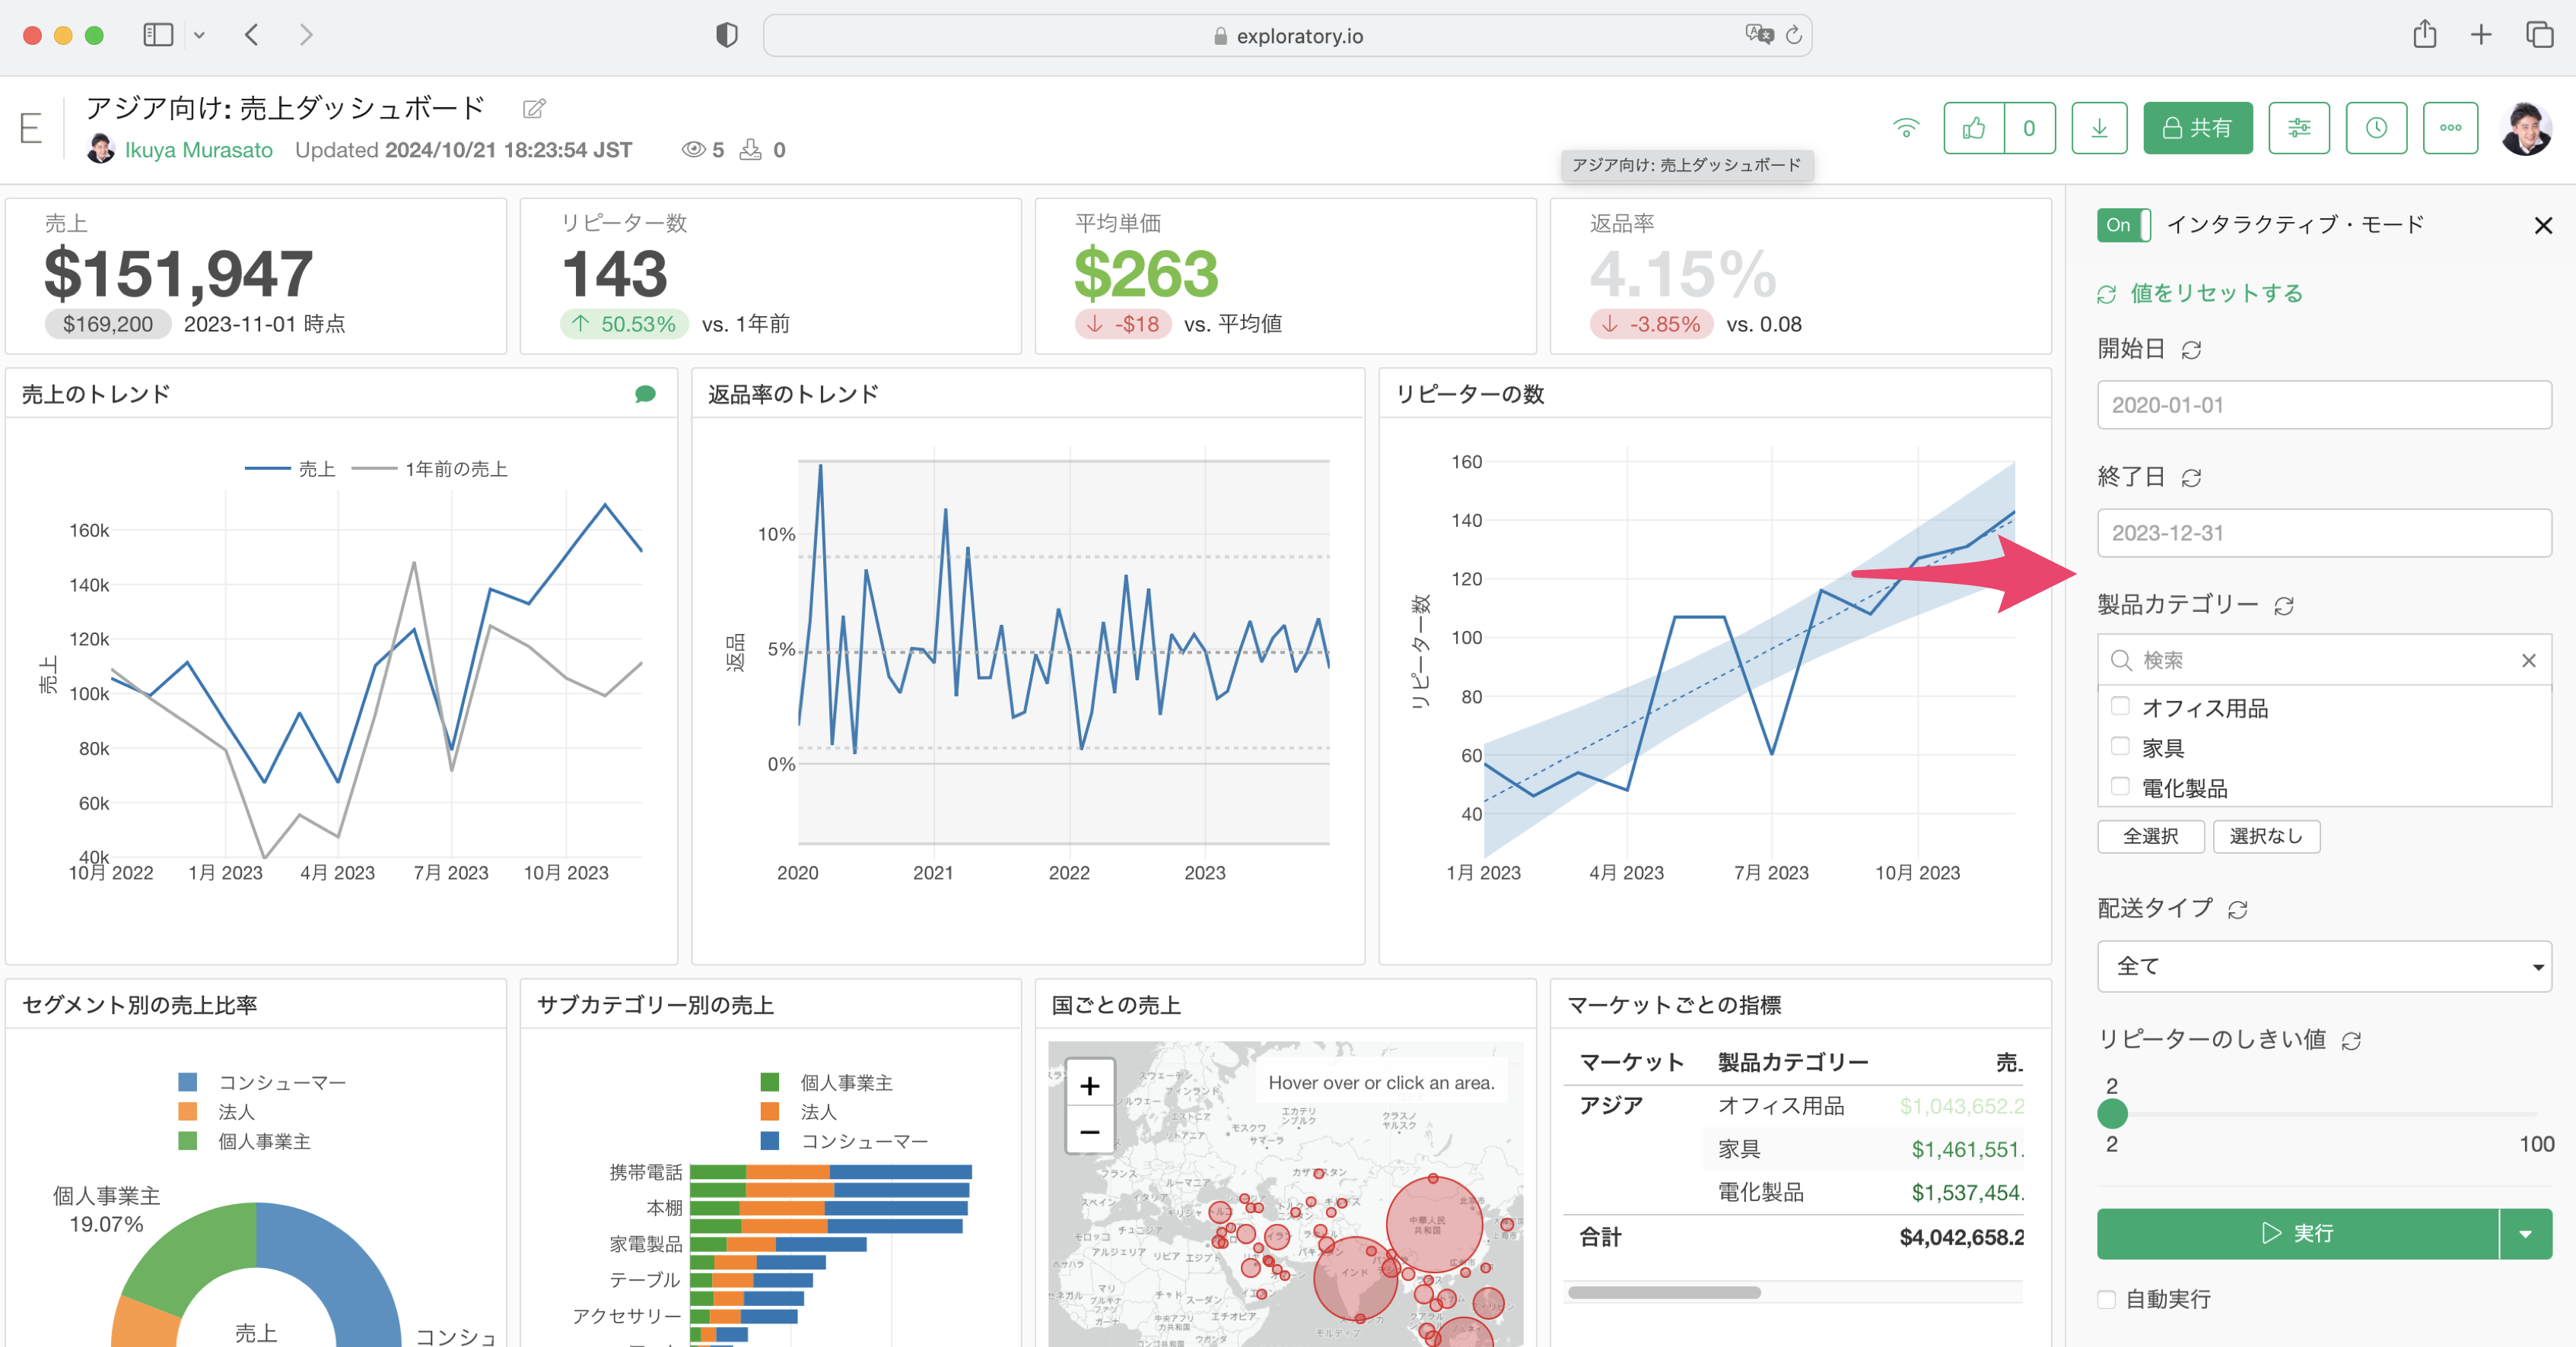Open the Ikuya Murasato author link
Image resolution: width=2576 pixels, height=1347 pixels.
coord(198,150)
